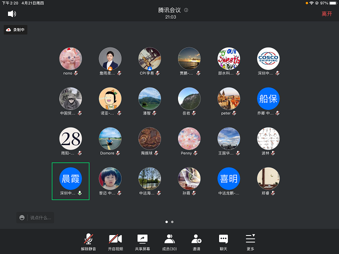The width and height of the screenshot is (339, 254).
Task: Click 潘智's muted mic icon
Action: tap(154, 113)
